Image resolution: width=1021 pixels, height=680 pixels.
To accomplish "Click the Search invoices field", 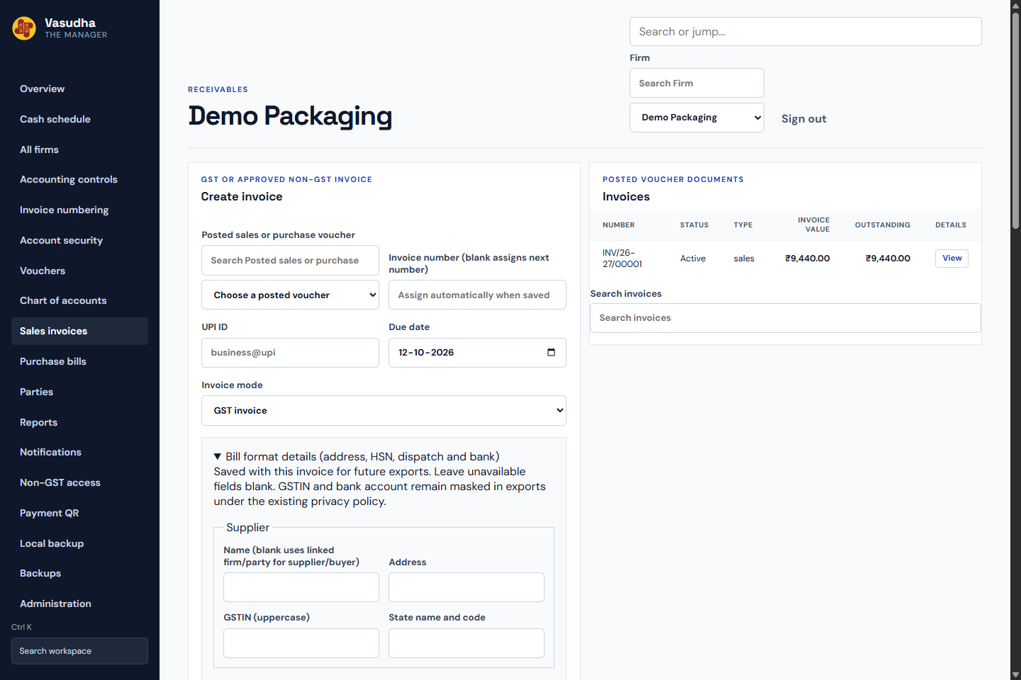I will tap(786, 318).
